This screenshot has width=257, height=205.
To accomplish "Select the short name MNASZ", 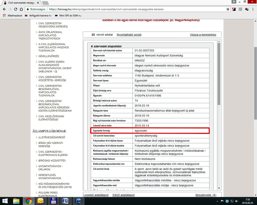I will [140, 60].
